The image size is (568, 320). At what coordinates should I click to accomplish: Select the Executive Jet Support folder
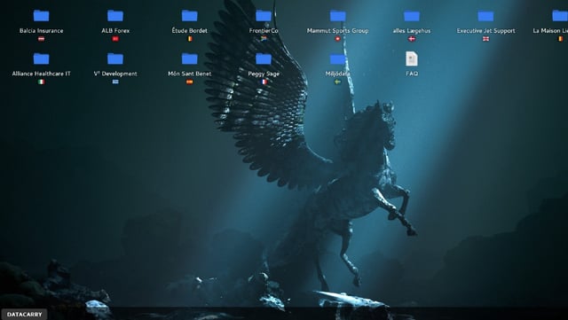[x=485, y=16]
